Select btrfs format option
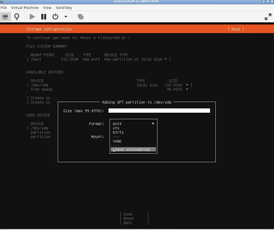Viewport: 274px width, 230px height. coord(134,132)
